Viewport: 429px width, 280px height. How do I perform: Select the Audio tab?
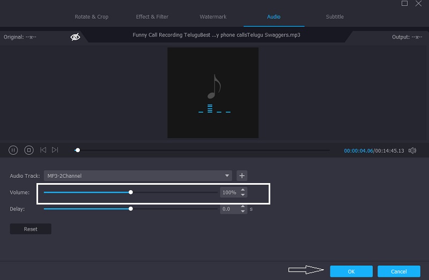(x=273, y=17)
